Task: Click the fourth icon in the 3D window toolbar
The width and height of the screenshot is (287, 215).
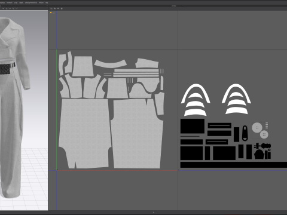Action: tap(13, 8)
